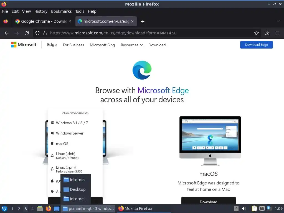The height and width of the screenshot is (213, 284).
Task: Click blue Download Edge button
Action: tap(257, 45)
